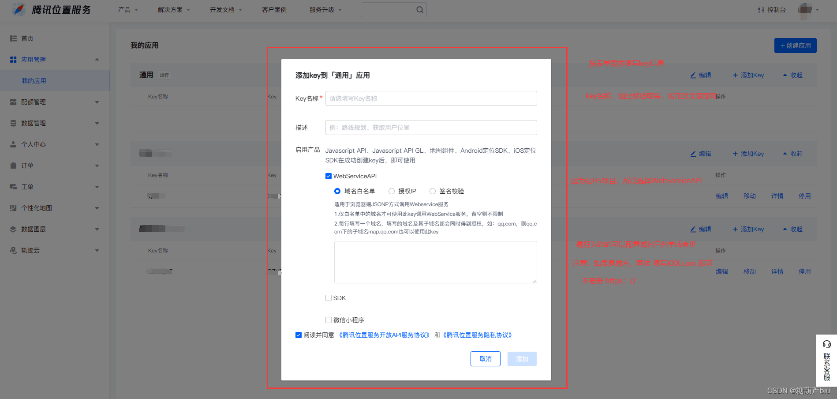Screen dimensions: 837x399
Task: Open the avatar account dropdown arrow
Action: [x=817, y=10]
